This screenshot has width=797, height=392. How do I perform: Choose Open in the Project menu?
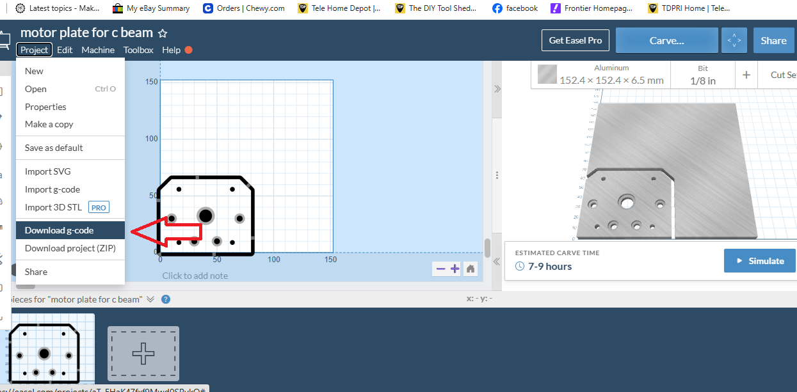click(x=70, y=89)
